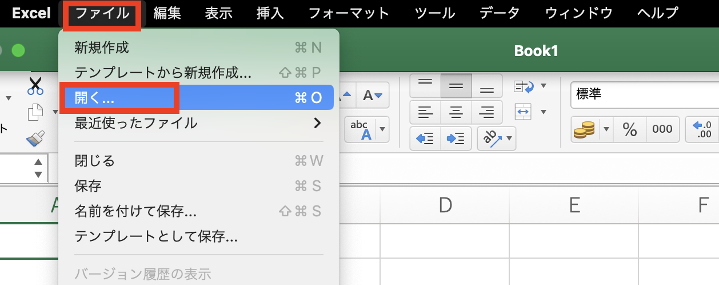The width and height of the screenshot is (719, 285).
Task: Apply the comma style (000) format
Action: tap(662, 129)
